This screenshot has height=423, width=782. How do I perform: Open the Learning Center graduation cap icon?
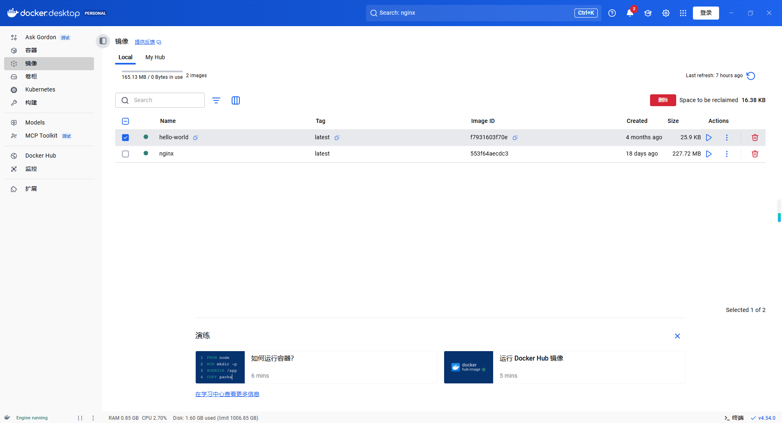tap(648, 13)
